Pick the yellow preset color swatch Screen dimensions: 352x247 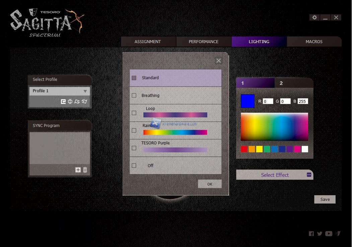point(259,149)
